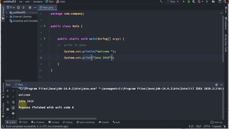Click the Run console horizontal scrollbar

(x=57, y=119)
